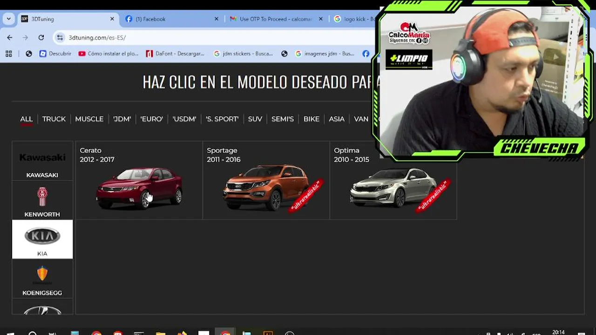Go back with the browser back arrow

(10, 38)
